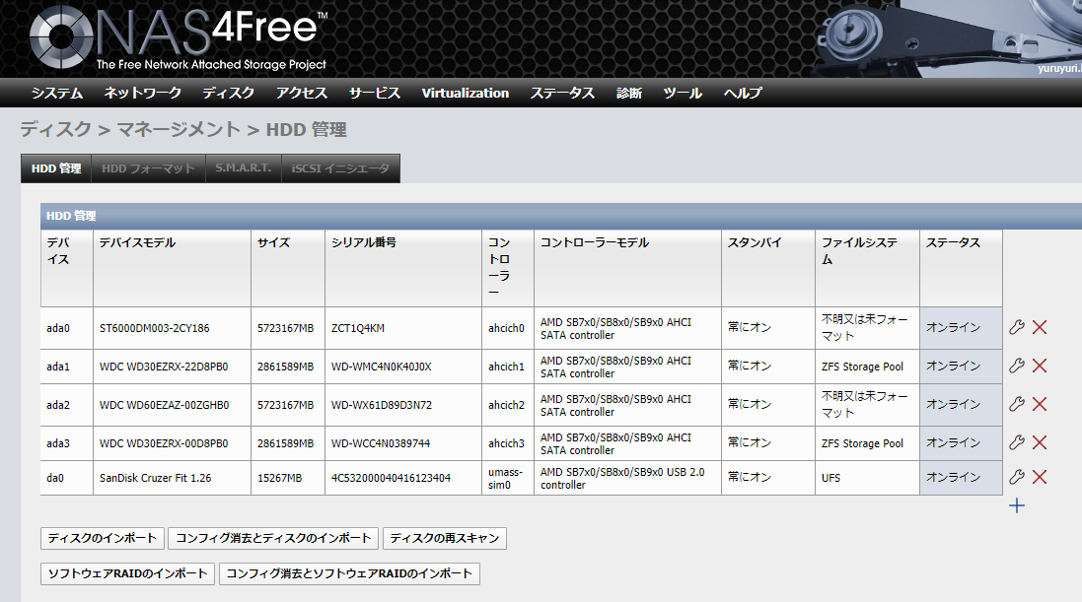Click controller ahcich3 cell
The height and width of the screenshot is (602, 1082).
[x=508, y=443]
